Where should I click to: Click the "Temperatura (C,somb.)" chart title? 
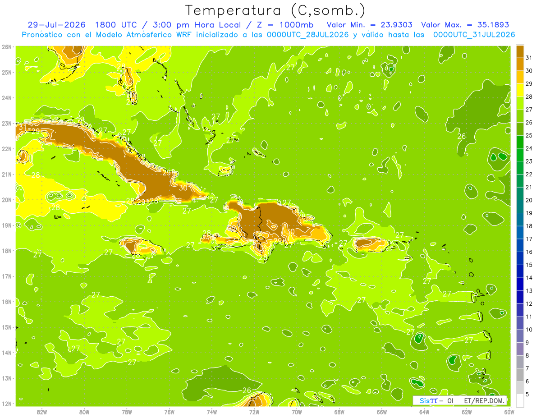click(275, 10)
